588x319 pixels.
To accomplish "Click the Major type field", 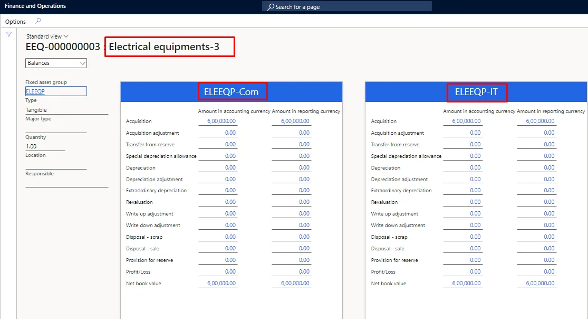I will pos(56,128).
